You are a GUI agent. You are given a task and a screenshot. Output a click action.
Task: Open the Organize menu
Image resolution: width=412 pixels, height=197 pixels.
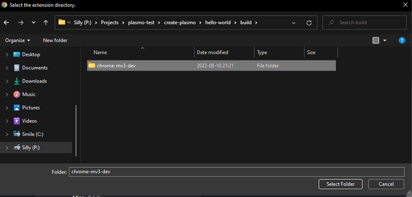[x=18, y=41]
